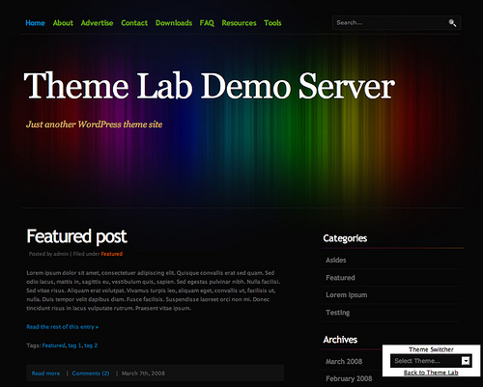Viewport: 483px width, 387px height.
Task: Select the Asides category
Action: (336, 261)
